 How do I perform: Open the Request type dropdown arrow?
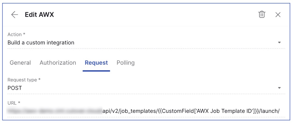[279, 88]
